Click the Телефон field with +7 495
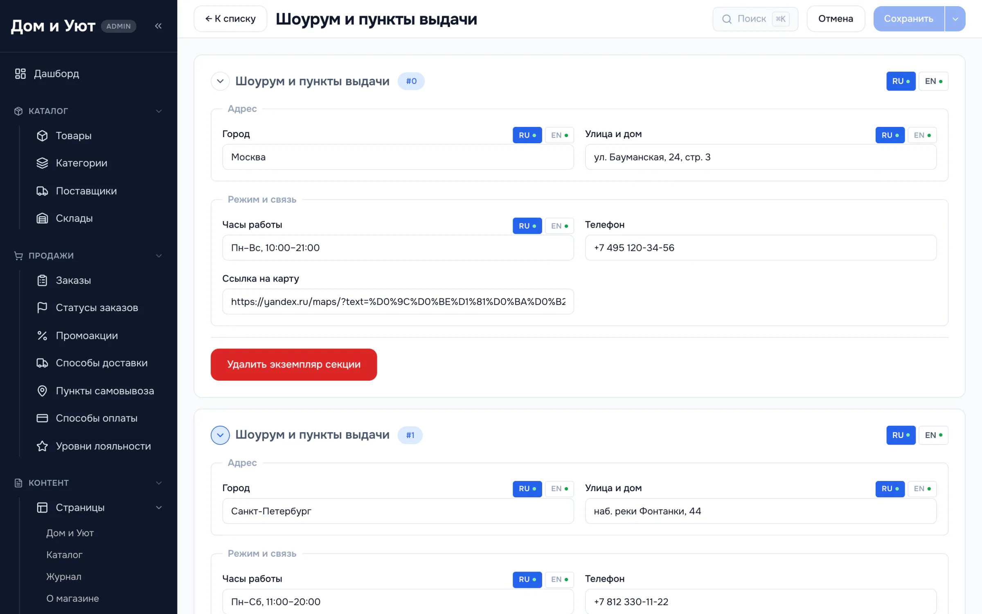This screenshot has height=614, width=982. point(761,248)
